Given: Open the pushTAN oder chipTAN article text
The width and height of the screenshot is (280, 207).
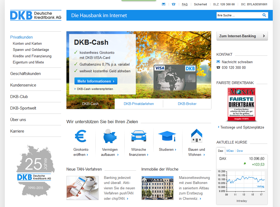Looking at the screenshot, I should tap(119, 188).
